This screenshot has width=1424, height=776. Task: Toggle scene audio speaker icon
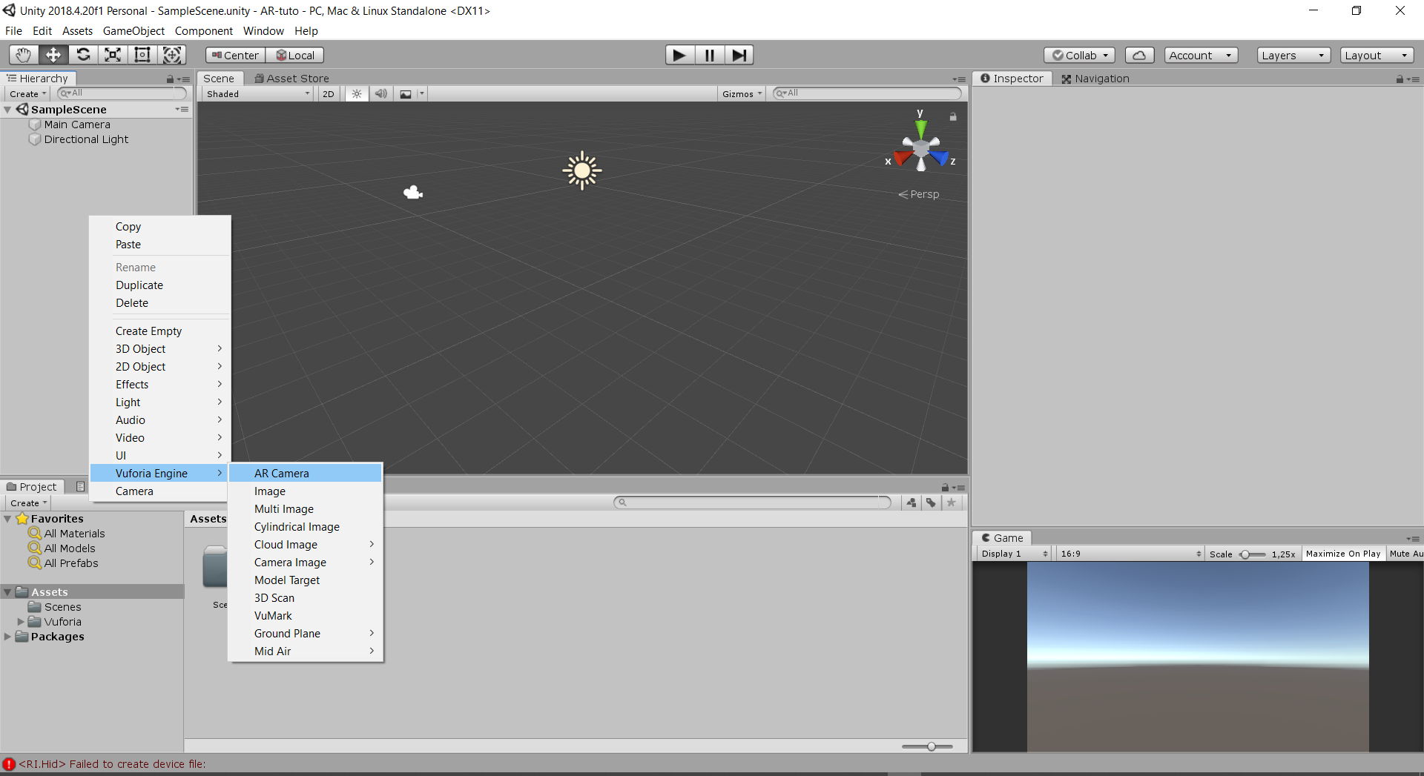380,94
